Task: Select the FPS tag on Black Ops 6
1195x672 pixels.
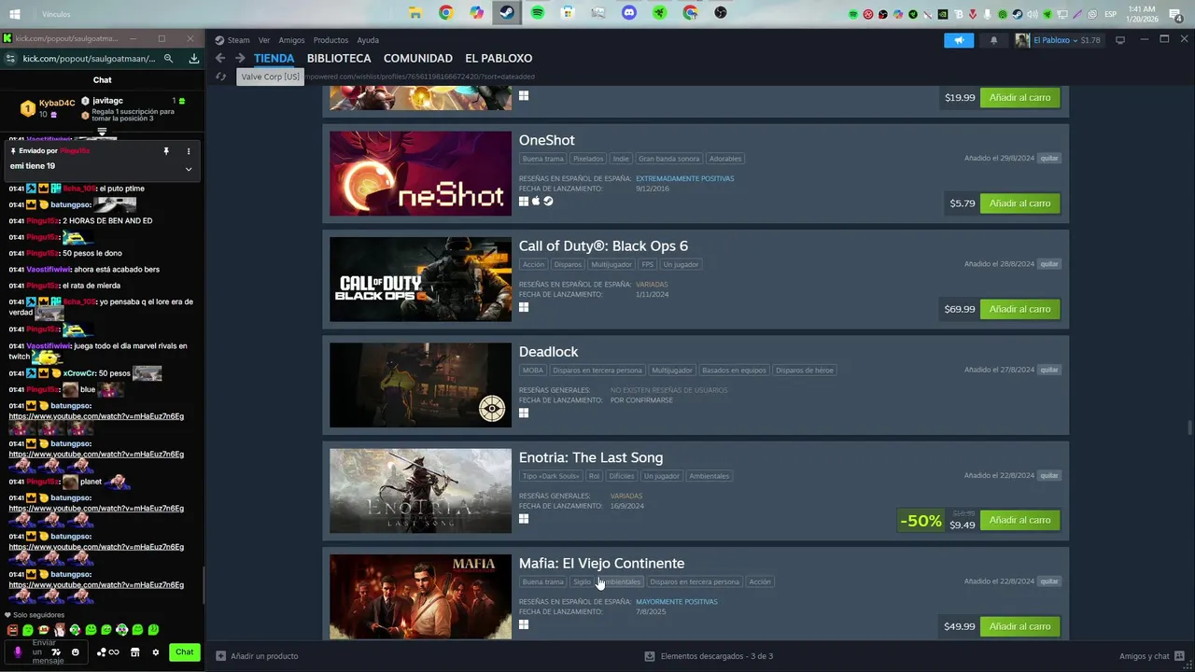Action: pyautogui.click(x=647, y=264)
